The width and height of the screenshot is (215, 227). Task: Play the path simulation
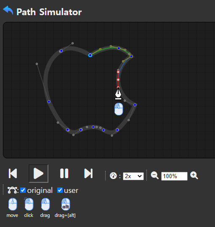click(x=38, y=174)
